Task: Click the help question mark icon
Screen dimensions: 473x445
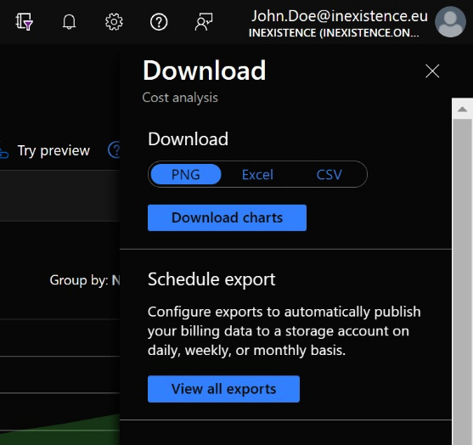Action: [159, 22]
